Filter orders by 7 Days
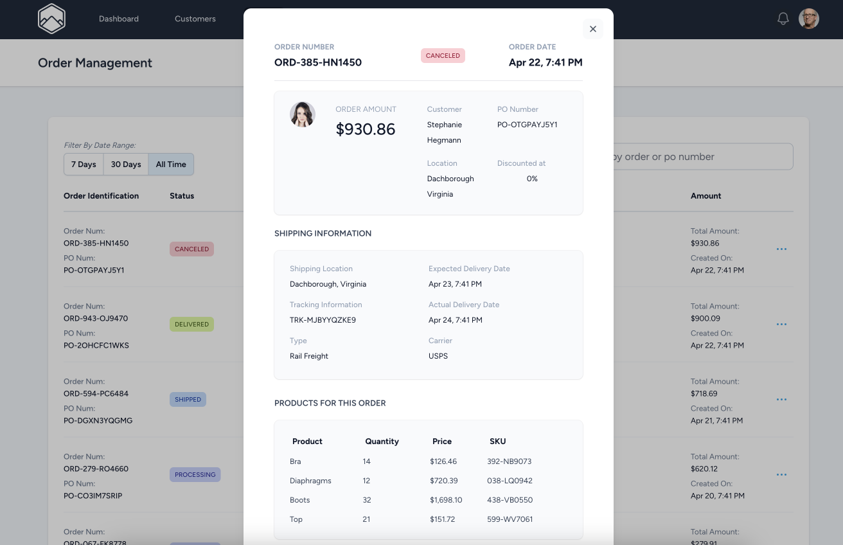This screenshot has height=545, width=843. coord(84,164)
